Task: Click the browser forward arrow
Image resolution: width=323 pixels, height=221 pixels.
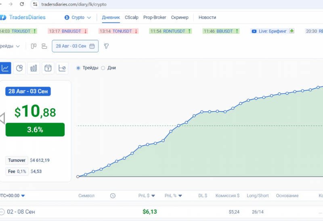Action: tap(10, 4)
